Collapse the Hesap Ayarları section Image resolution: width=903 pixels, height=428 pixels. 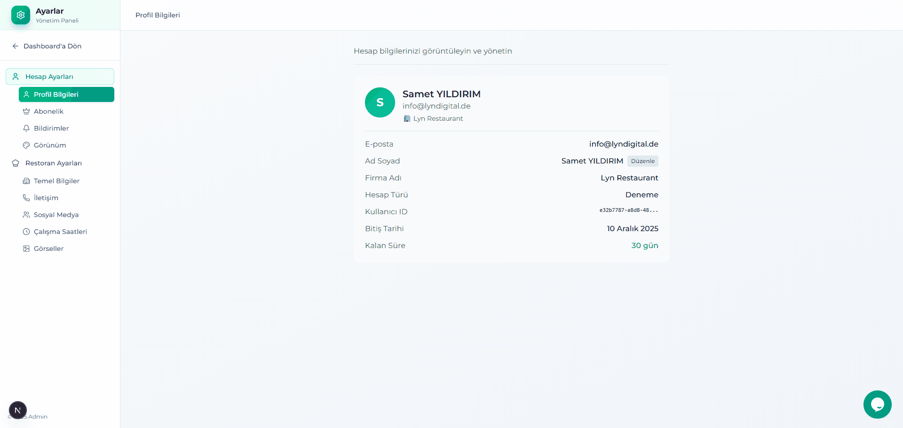tap(60, 77)
